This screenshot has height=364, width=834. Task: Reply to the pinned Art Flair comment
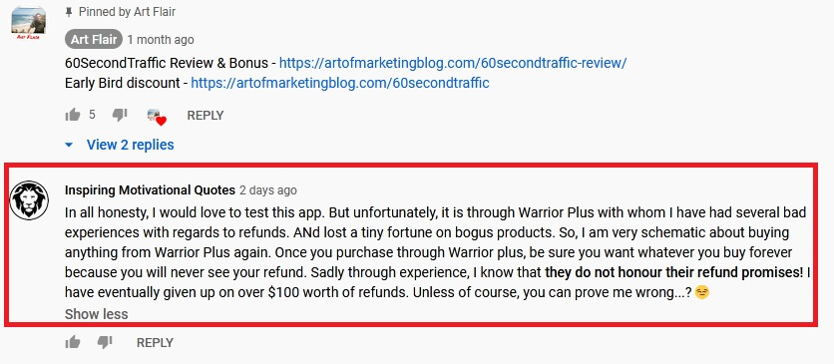206,116
